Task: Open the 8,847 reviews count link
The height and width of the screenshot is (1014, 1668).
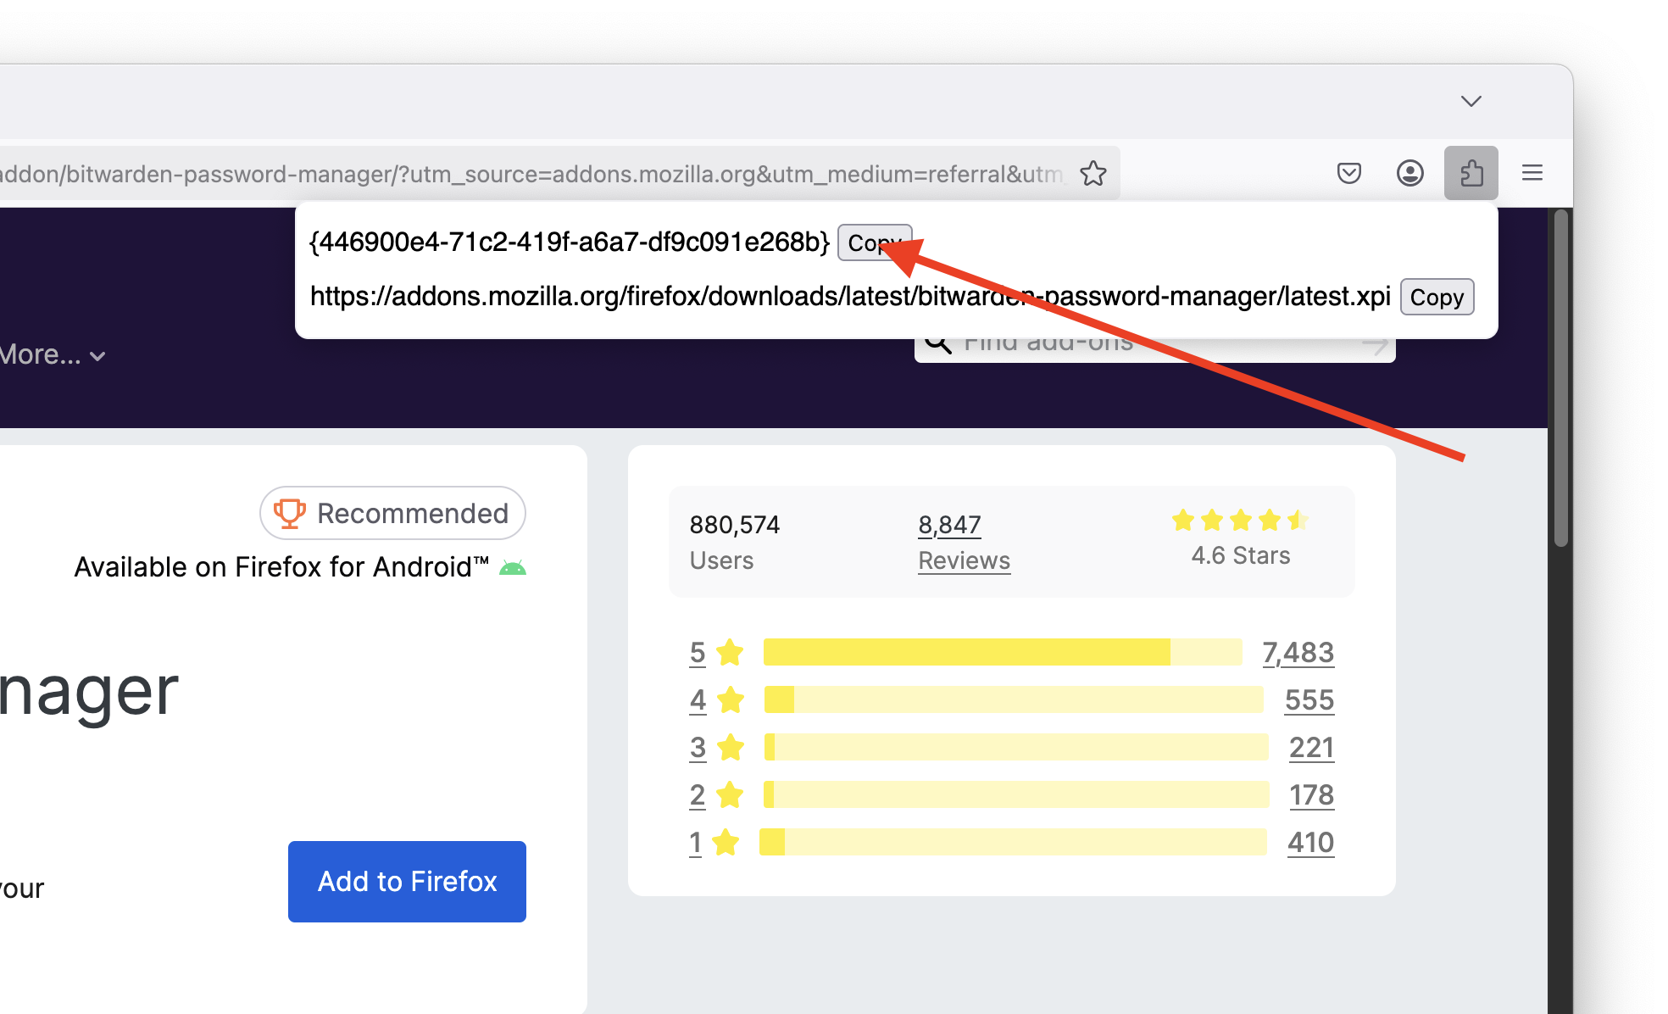Action: pos(949,525)
